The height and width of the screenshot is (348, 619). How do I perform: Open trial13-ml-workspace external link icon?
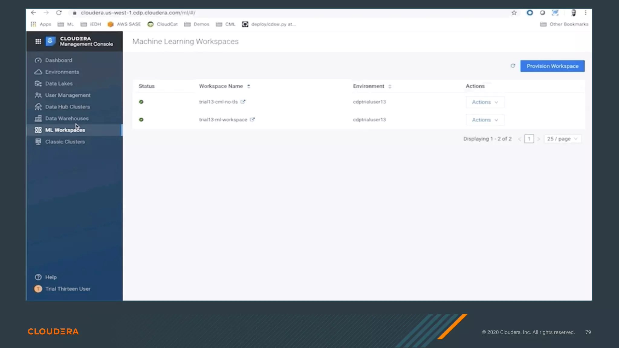click(252, 120)
